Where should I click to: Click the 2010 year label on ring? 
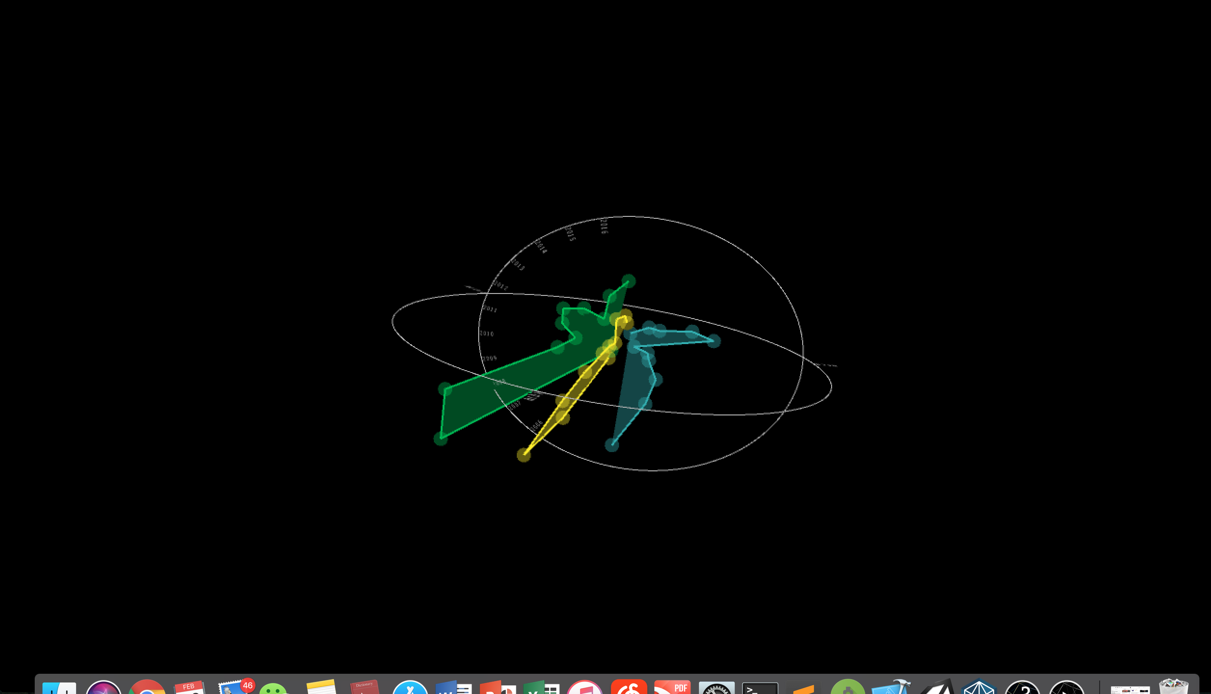pyautogui.click(x=486, y=334)
